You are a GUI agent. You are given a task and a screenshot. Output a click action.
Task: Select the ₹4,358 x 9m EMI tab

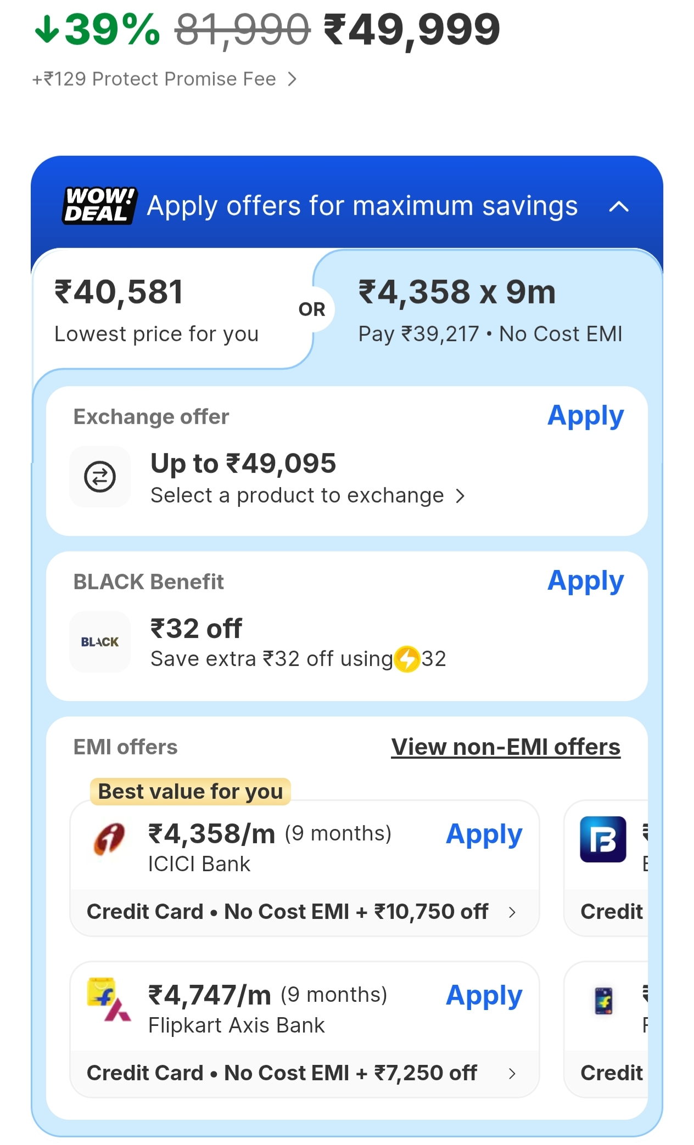[490, 310]
